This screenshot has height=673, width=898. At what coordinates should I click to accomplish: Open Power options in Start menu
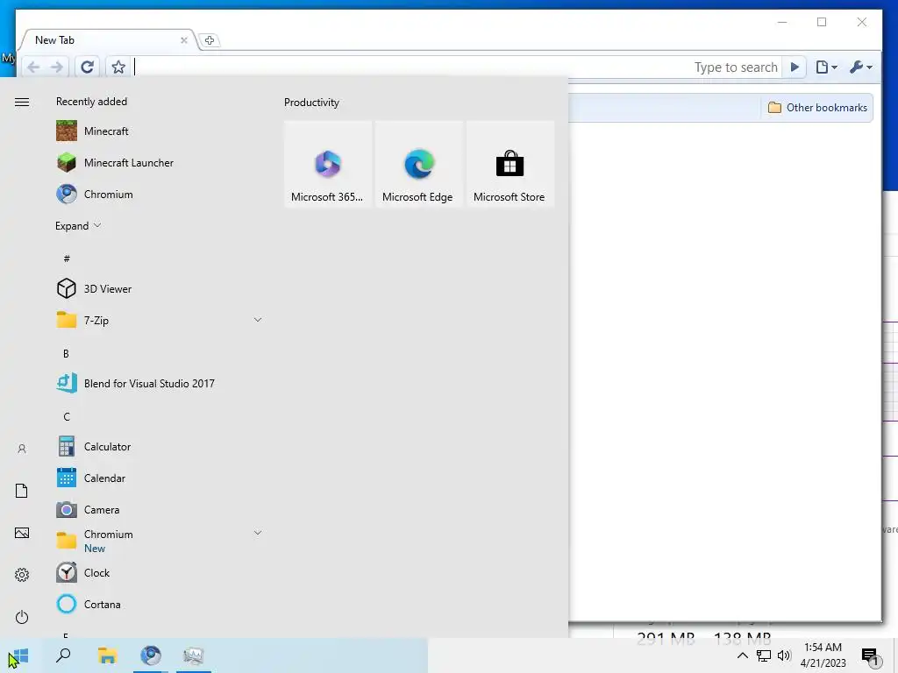click(x=22, y=617)
